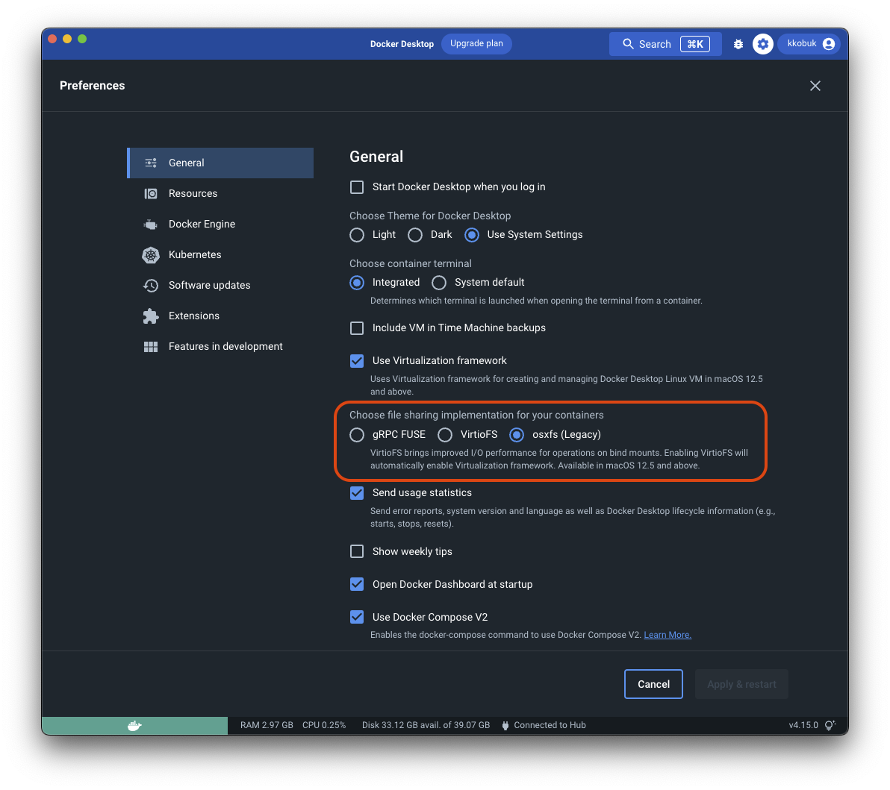Viewport: 890px width, 790px height.
Task: Toggle Use Docker Compose V2 checkbox
Action: click(x=356, y=617)
